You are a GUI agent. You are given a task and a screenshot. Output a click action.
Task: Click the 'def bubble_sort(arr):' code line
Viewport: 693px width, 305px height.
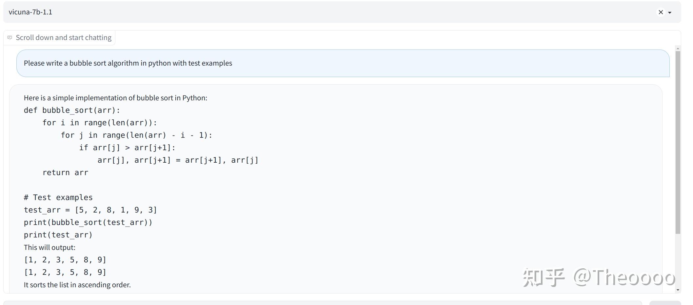click(72, 110)
